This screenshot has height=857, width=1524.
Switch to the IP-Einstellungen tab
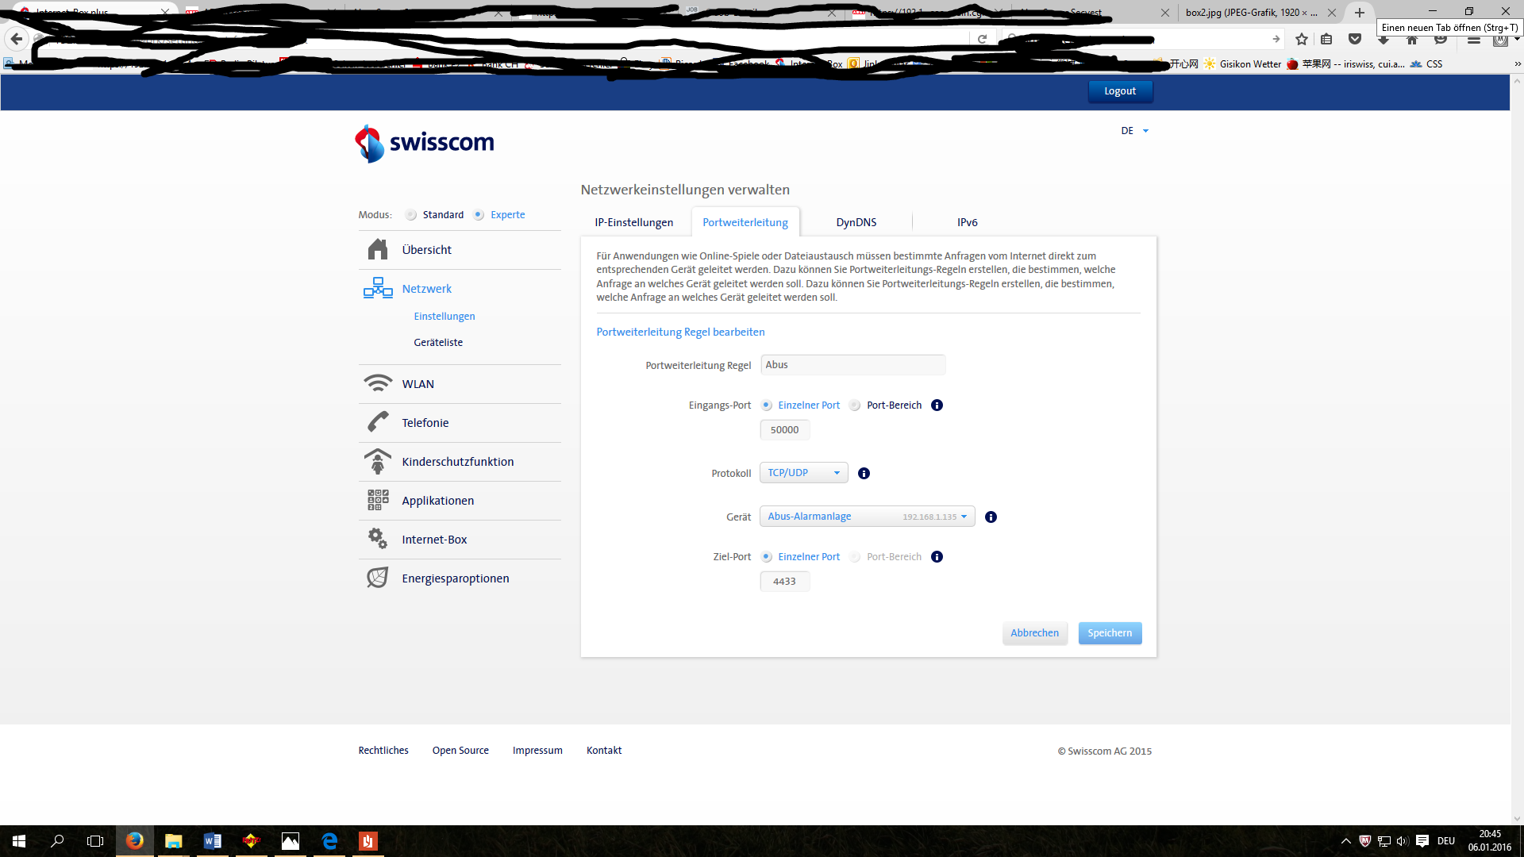(x=633, y=222)
